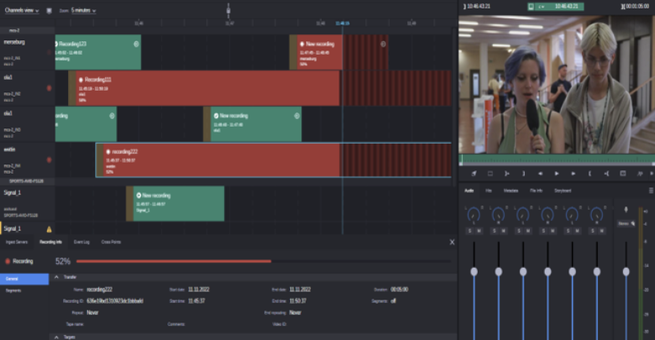Open the audio mixer panel hamburger menu
The width and height of the screenshot is (655, 340).
pyautogui.click(x=650, y=191)
